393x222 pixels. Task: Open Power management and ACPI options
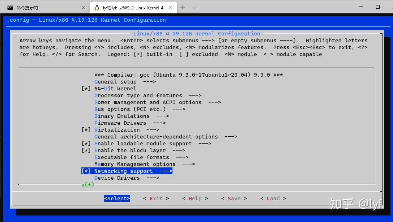click(x=152, y=102)
